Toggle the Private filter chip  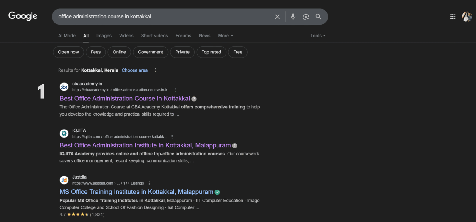(182, 52)
